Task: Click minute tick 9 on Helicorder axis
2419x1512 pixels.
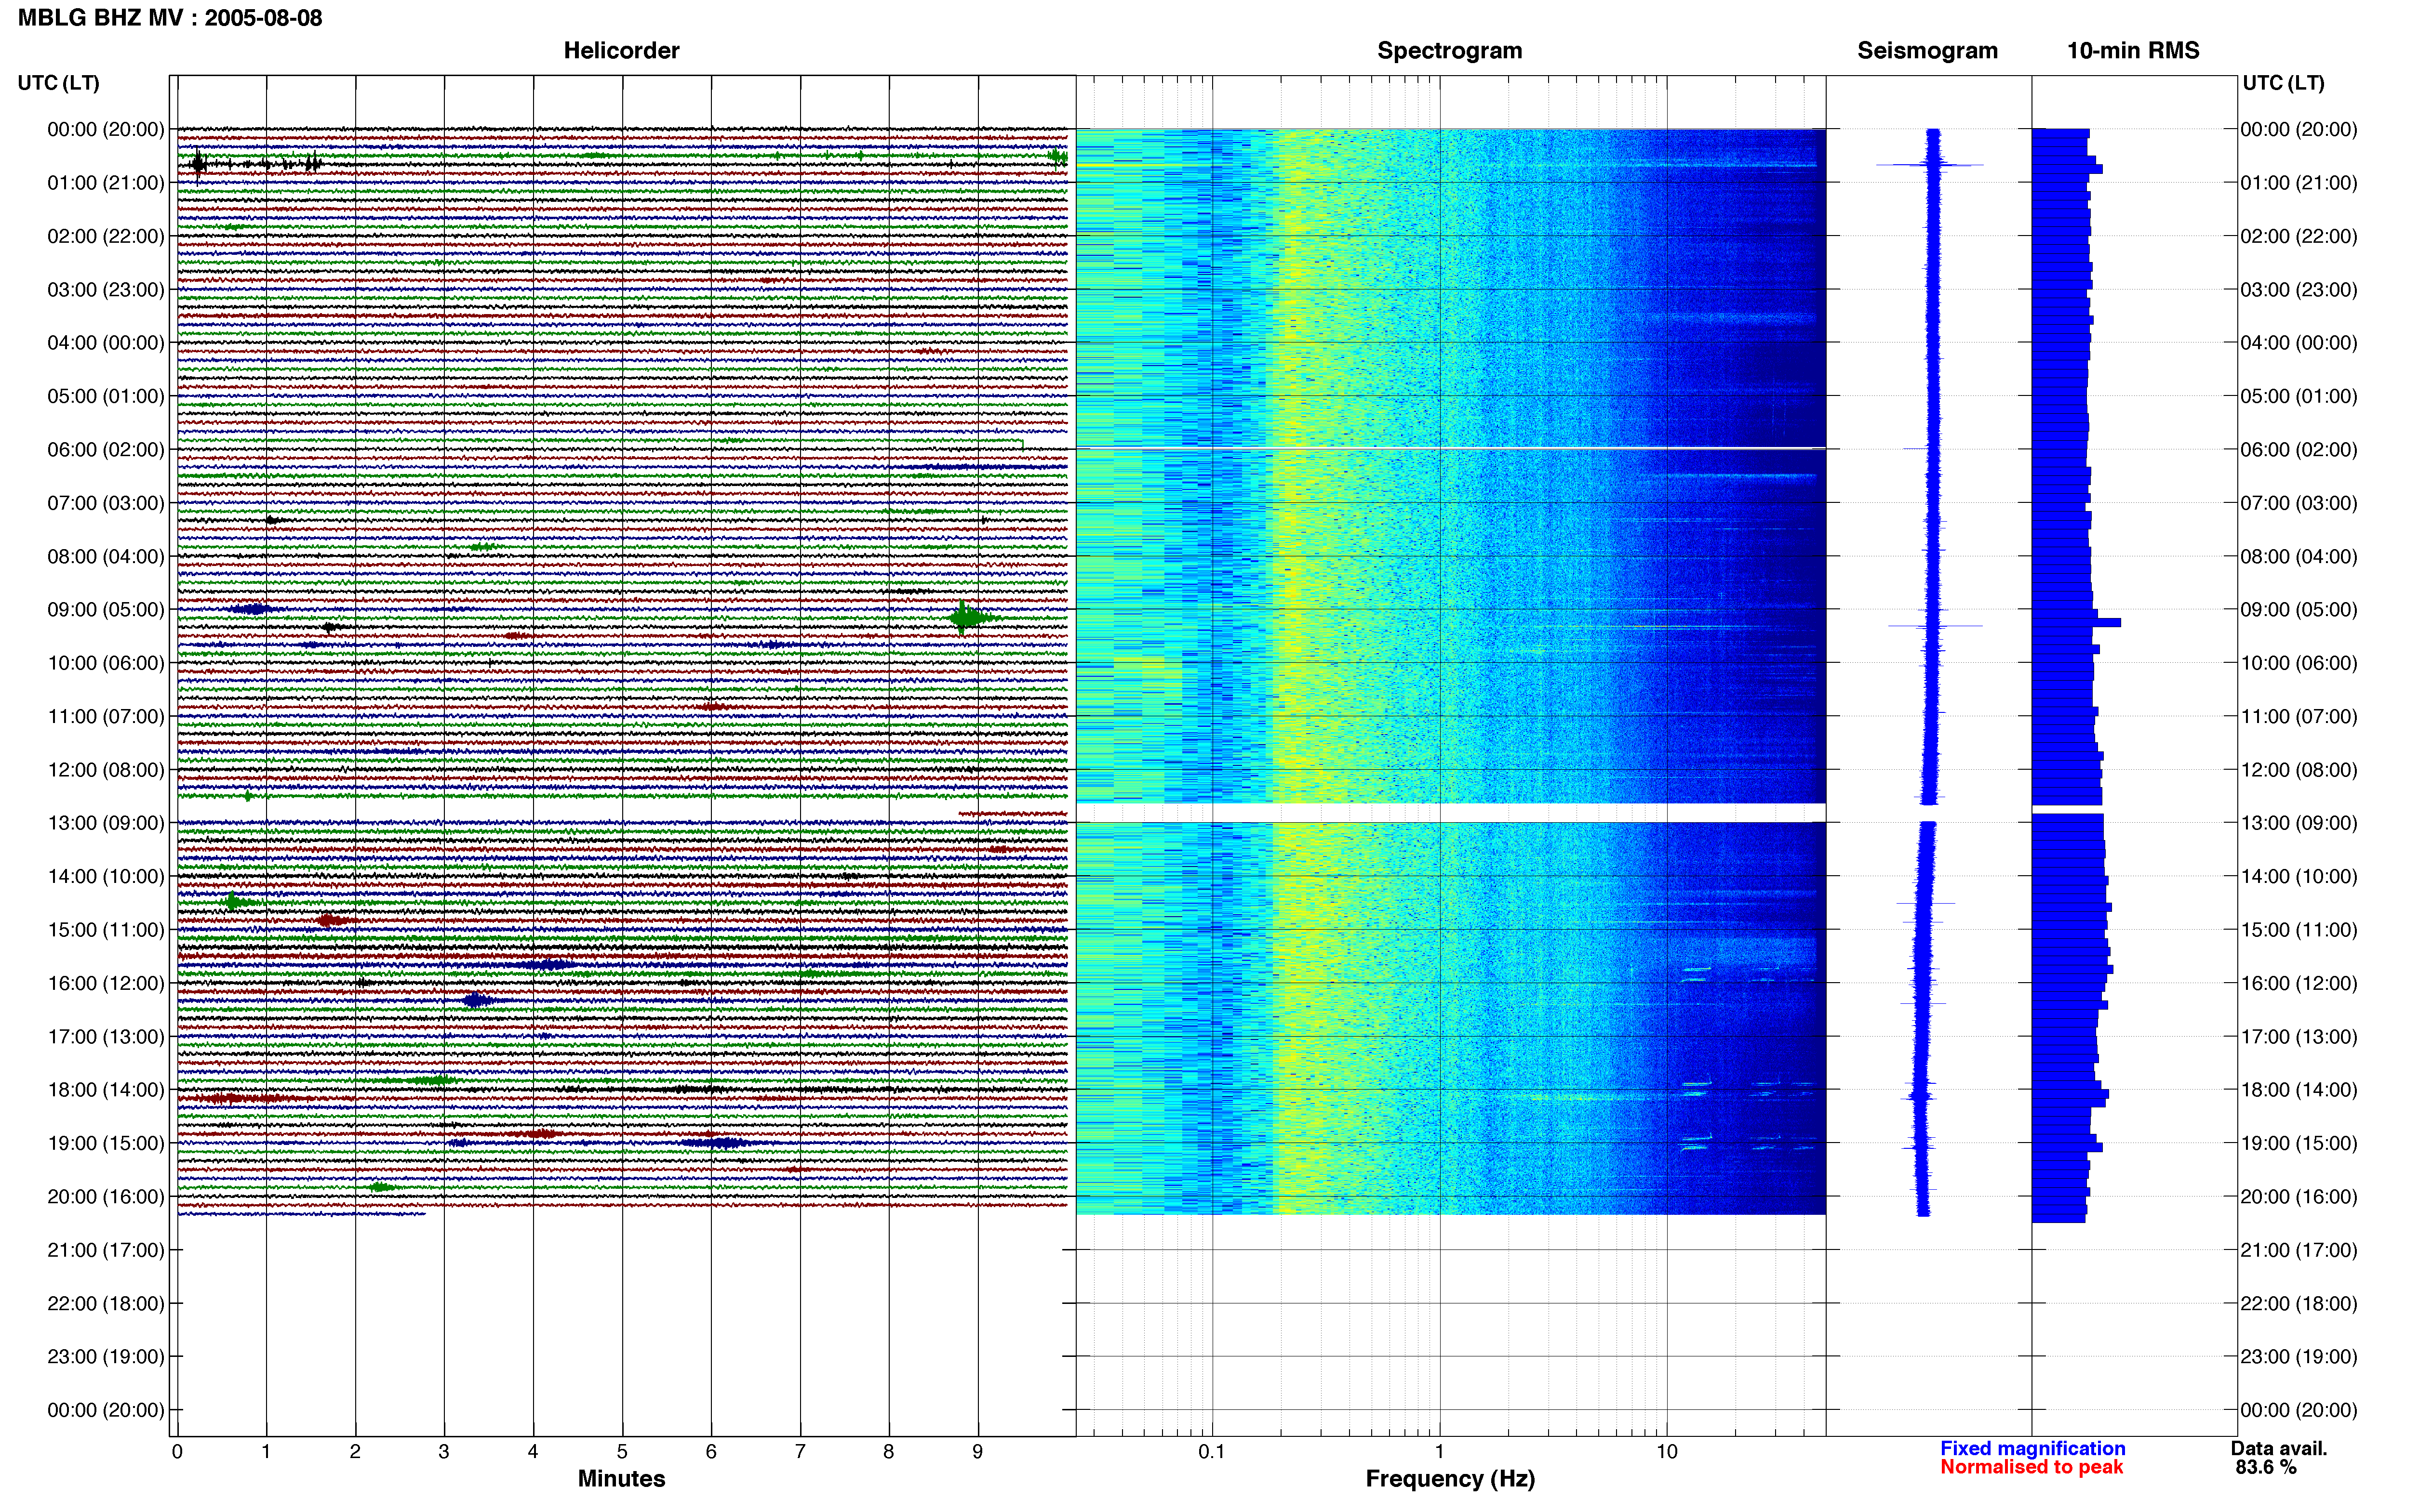Action: coord(977,1452)
